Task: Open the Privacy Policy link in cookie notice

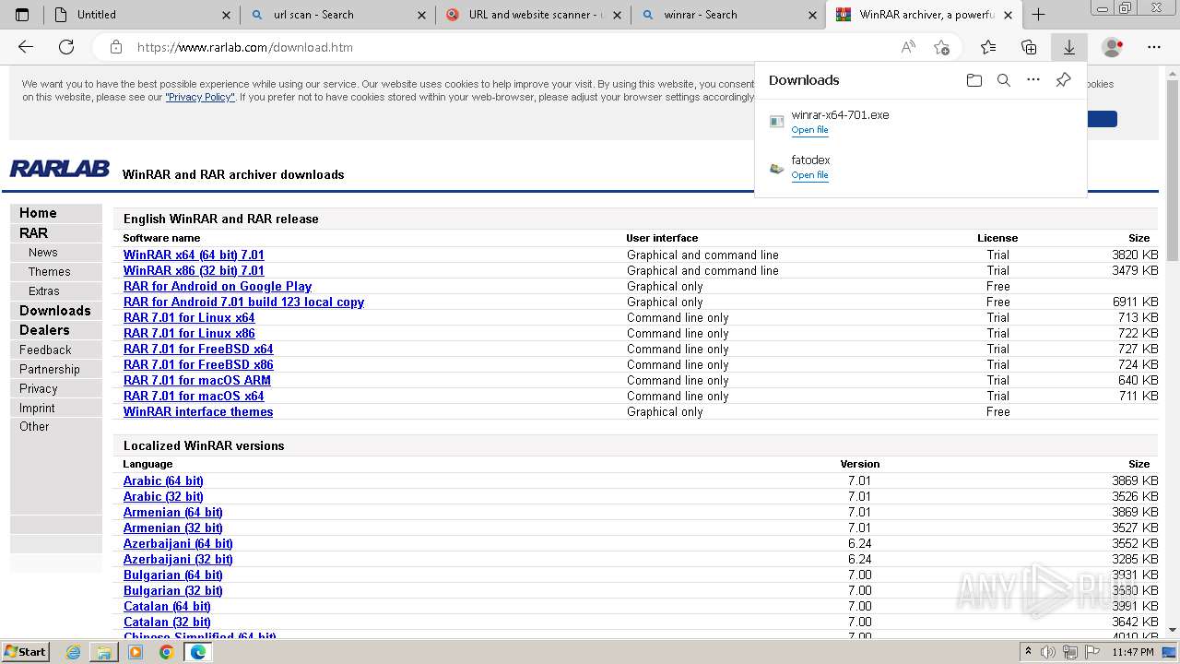Action: [x=200, y=97]
